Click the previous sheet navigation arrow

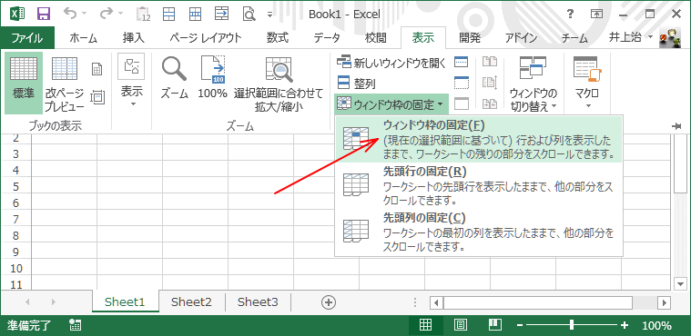point(27,302)
